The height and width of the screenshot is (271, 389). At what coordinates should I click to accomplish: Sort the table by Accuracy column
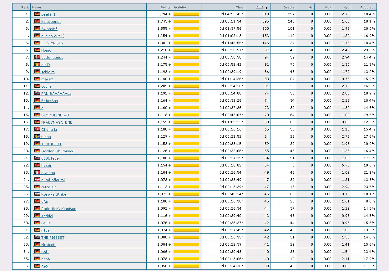click(x=367, y=7)
